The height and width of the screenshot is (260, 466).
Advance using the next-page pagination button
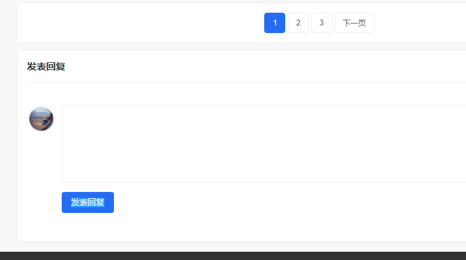354,23
